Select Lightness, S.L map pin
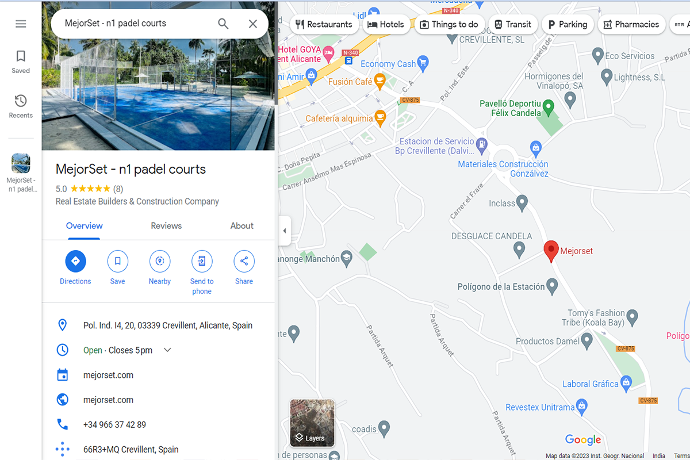This screenshot has width=690, height=460. [x=606, y=76]
